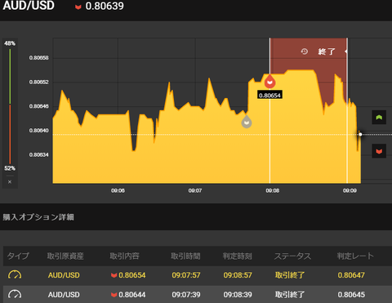Click the white gauge icon in the second row
Image resolution: width=392 pixels, height=303 pixels.
click(x=15, y=294)
